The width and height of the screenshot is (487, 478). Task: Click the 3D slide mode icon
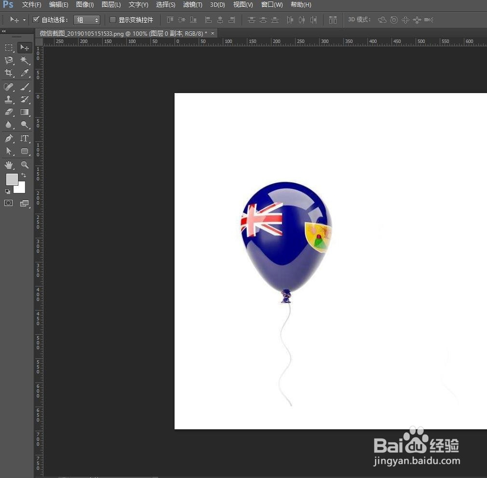tap(417, 20)
